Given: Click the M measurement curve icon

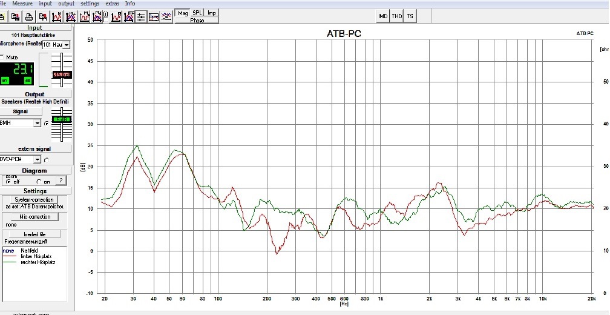Looking at the screenshot, I should coord(57,17).
